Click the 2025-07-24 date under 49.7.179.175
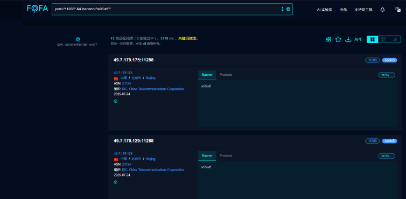Image resolution: width=406 pixels, height=199 pixels. [122, 94]
